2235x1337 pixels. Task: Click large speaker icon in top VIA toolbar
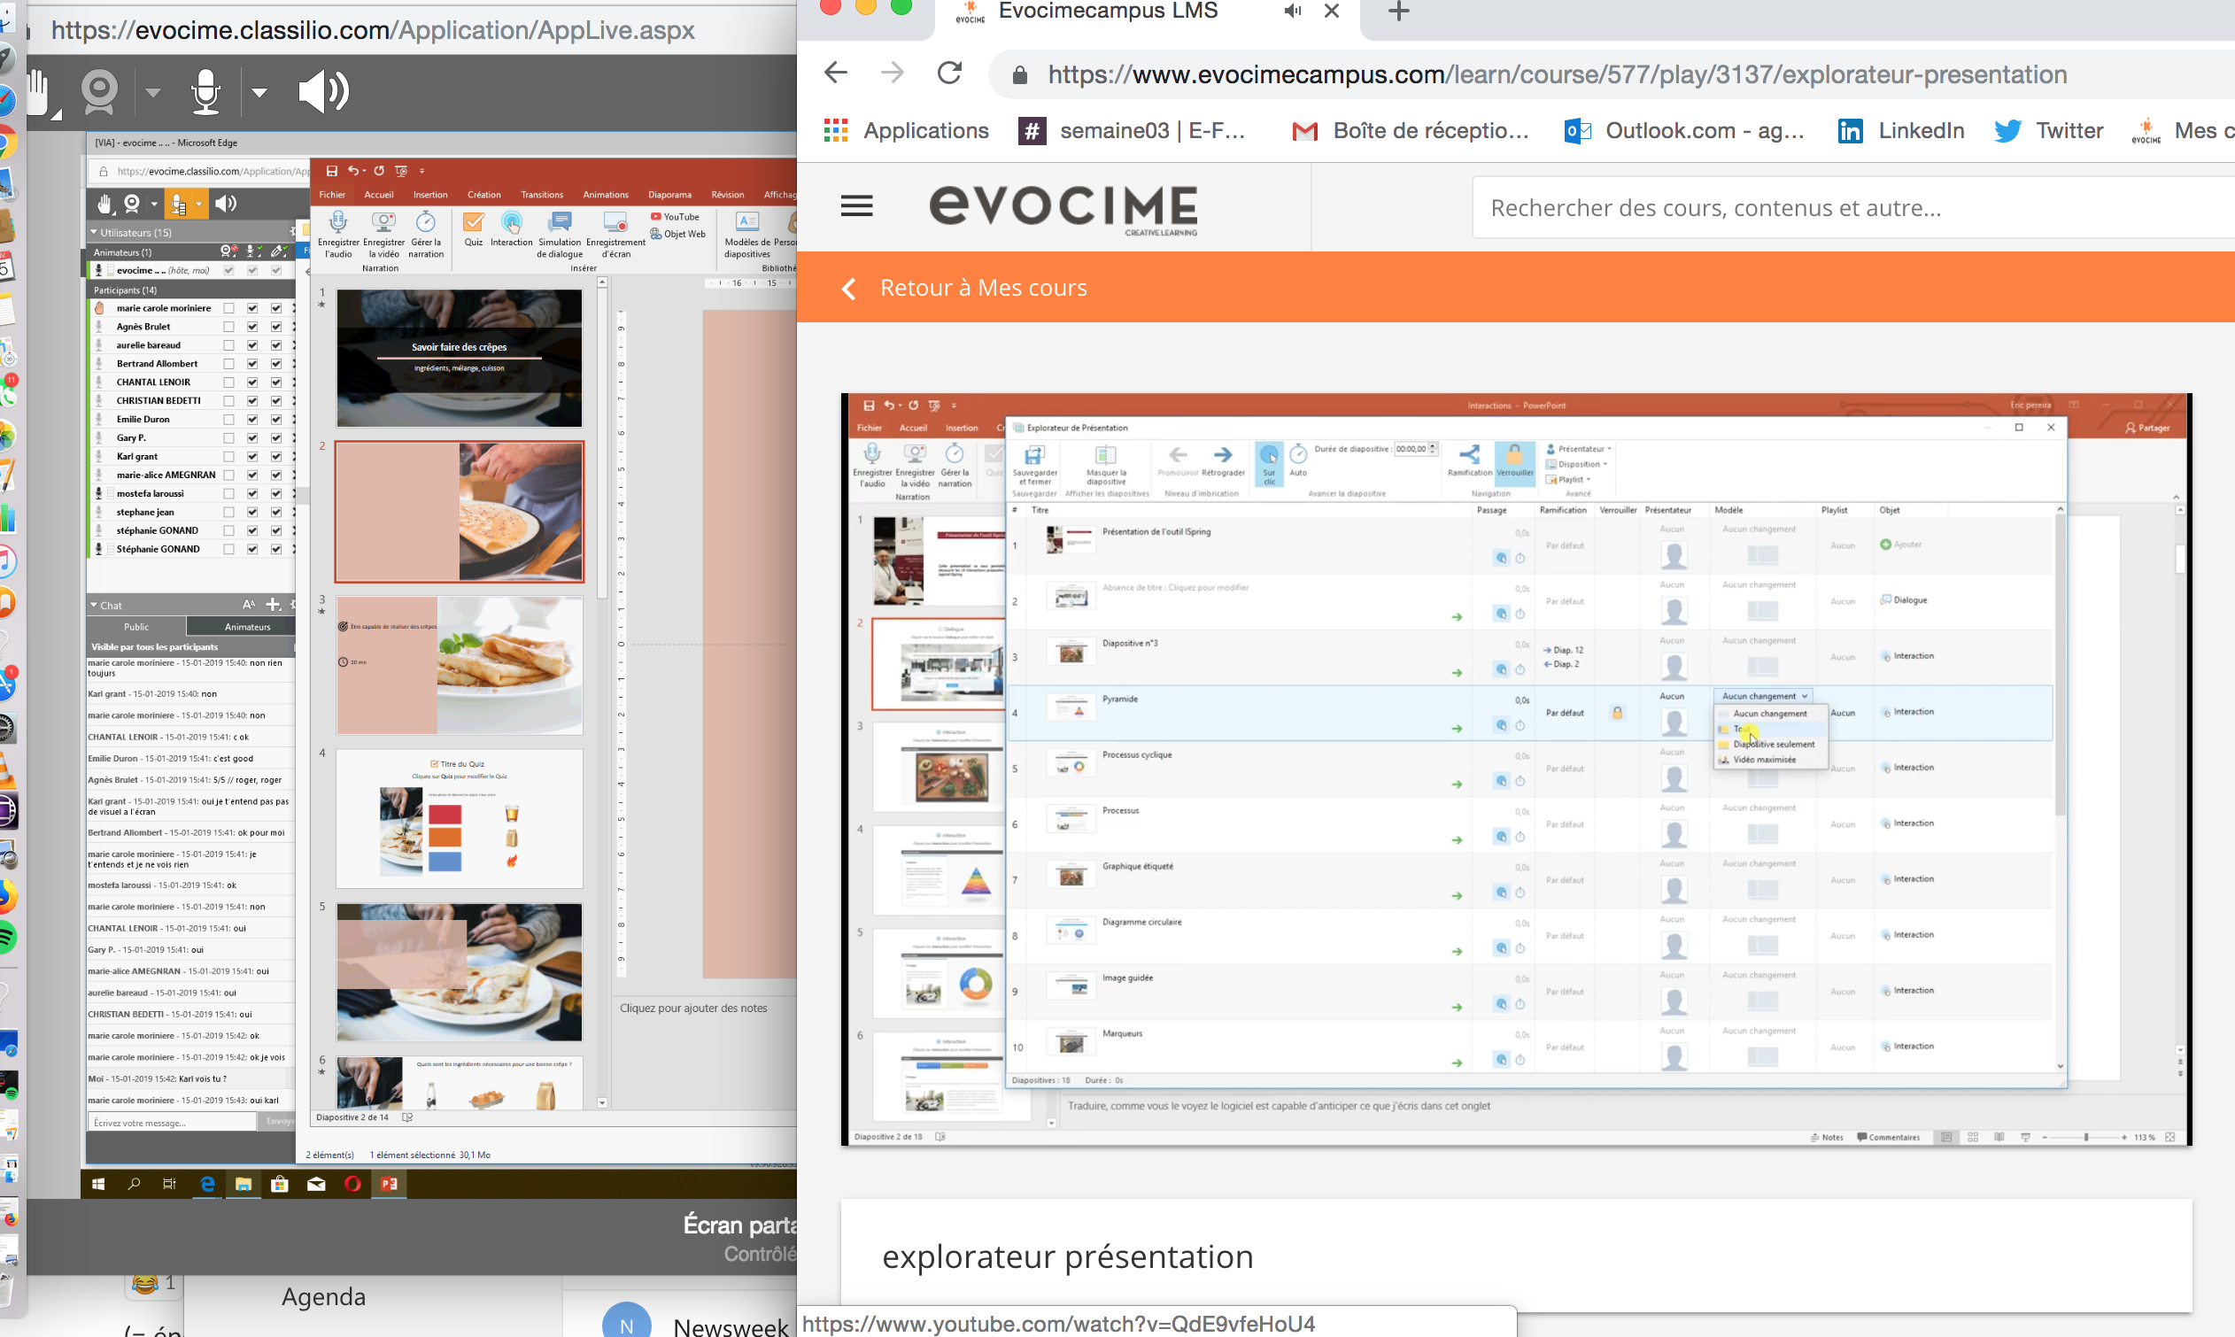coord(322,91)
